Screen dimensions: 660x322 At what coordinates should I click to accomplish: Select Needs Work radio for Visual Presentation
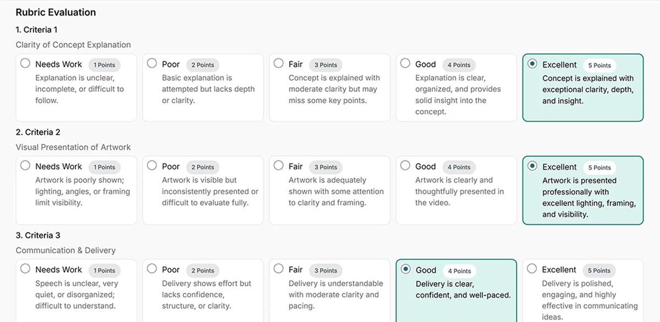click(x=25, y=165)
